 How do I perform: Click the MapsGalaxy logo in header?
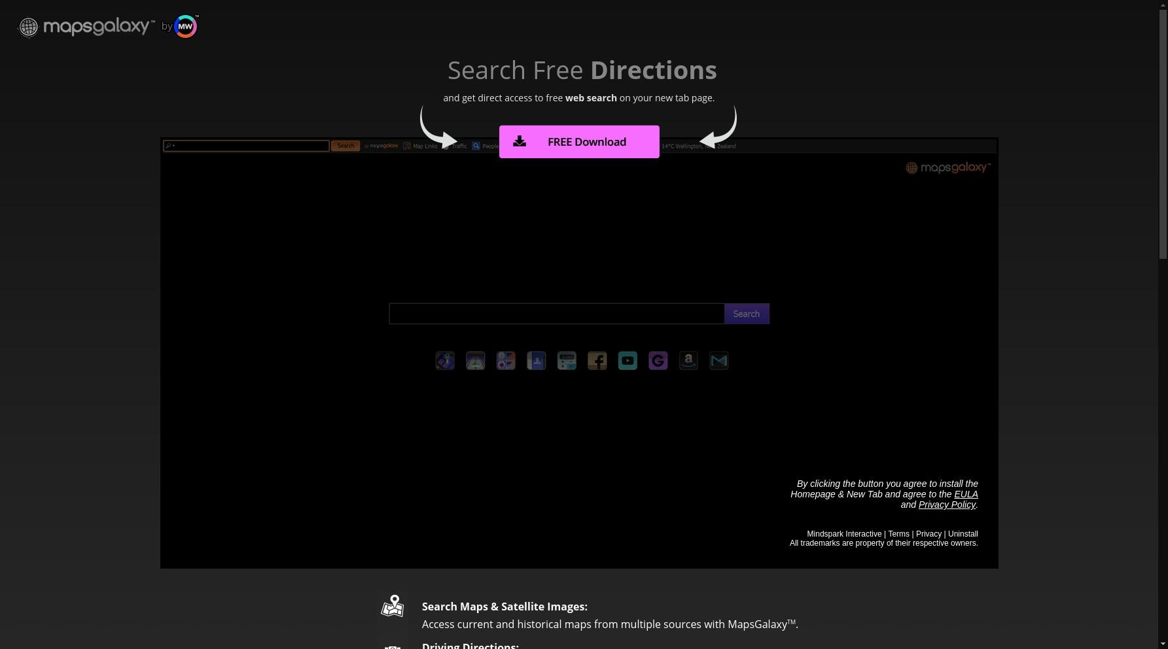(x=85, y=27)
